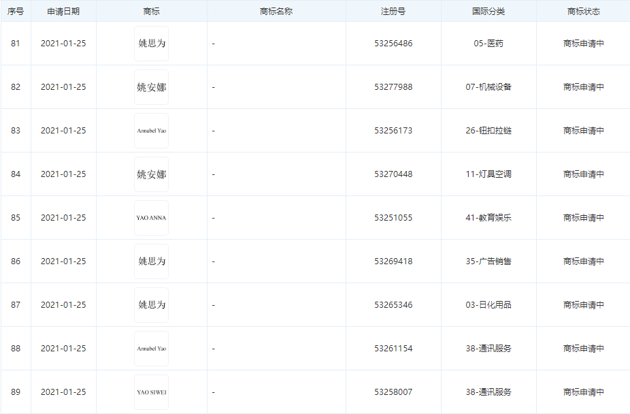Open the YAO SIWEI trademark thumbnail in row 89
The width and height of the screenshot is (630, 414).
(151, 392)
